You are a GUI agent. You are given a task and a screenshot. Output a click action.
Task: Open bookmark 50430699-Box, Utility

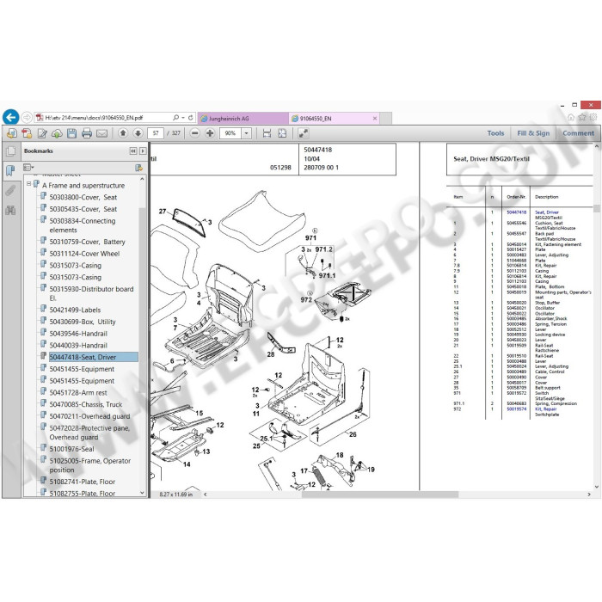pos(83,322)
